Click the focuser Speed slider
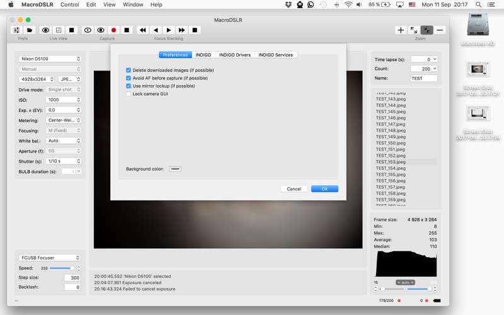Image resolution: width=504 pixels, height=315 pixels. 62,268
